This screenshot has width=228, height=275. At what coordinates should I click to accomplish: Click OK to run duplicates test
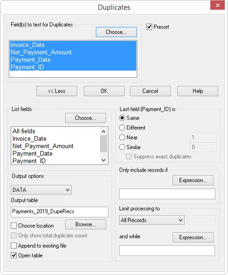tap(104, 91)
